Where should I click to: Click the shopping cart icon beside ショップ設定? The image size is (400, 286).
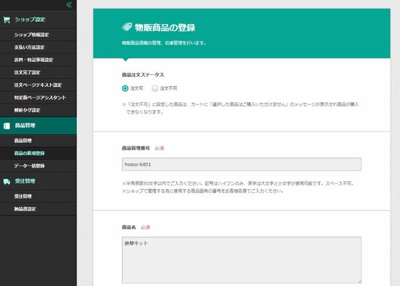(7, 19)
